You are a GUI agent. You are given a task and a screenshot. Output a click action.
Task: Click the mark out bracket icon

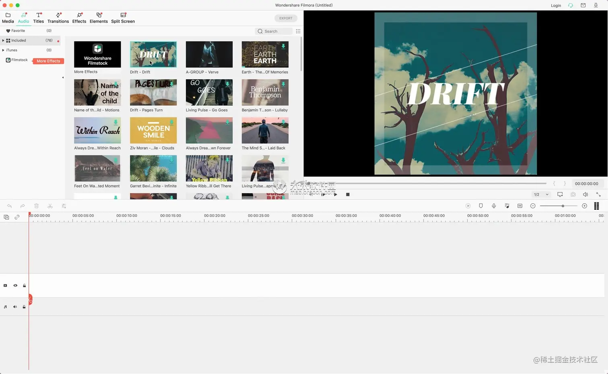pyautogui.click(x=565, y=184)
